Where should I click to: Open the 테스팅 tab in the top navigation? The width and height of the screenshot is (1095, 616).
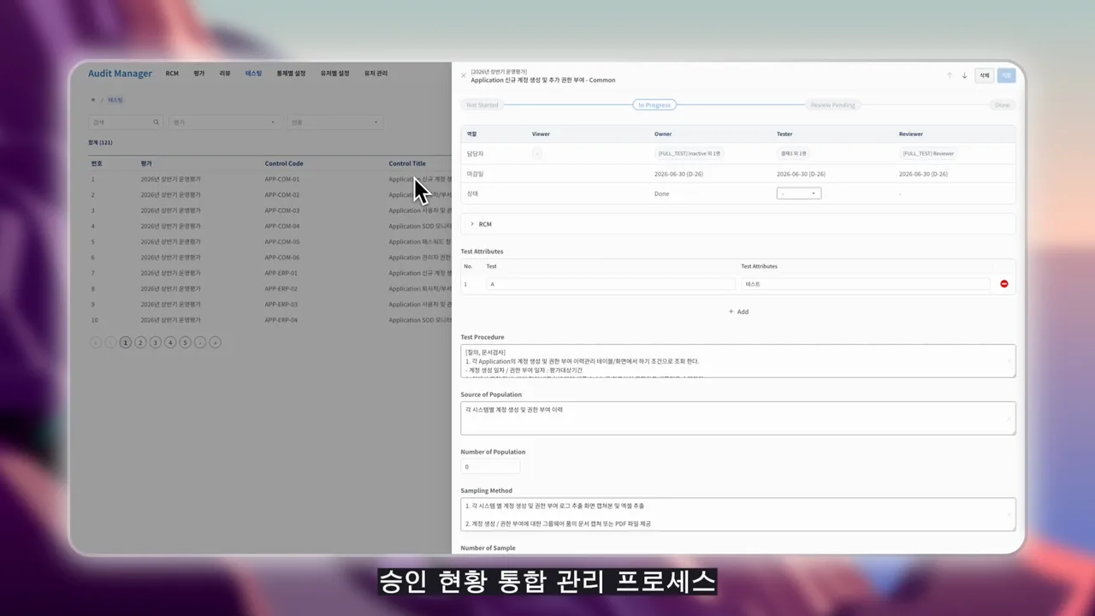pos(254,74)
